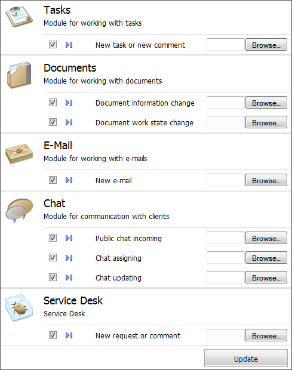Viewport: 292px width, 370px height.
Task: Toggle New request or comment checkbox
Action: tap(53, 335)
